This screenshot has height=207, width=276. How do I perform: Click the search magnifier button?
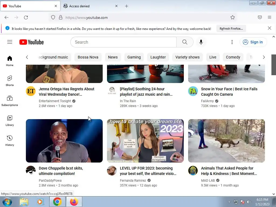pyautogui.click(x=185, y=42)
